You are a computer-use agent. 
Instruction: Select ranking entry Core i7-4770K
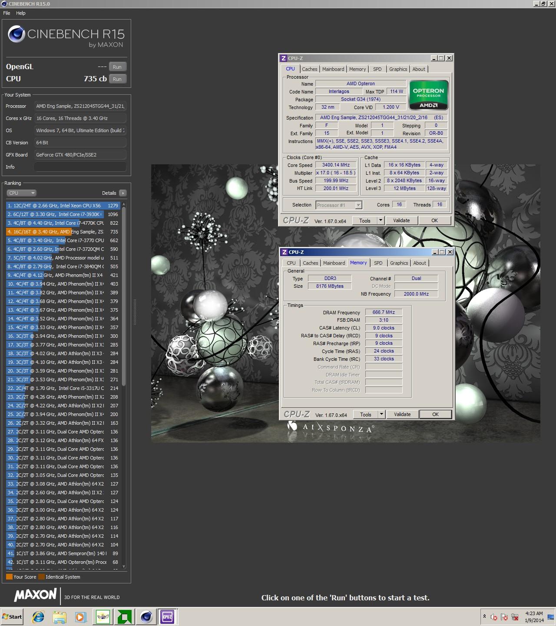(x=63, y=223)
